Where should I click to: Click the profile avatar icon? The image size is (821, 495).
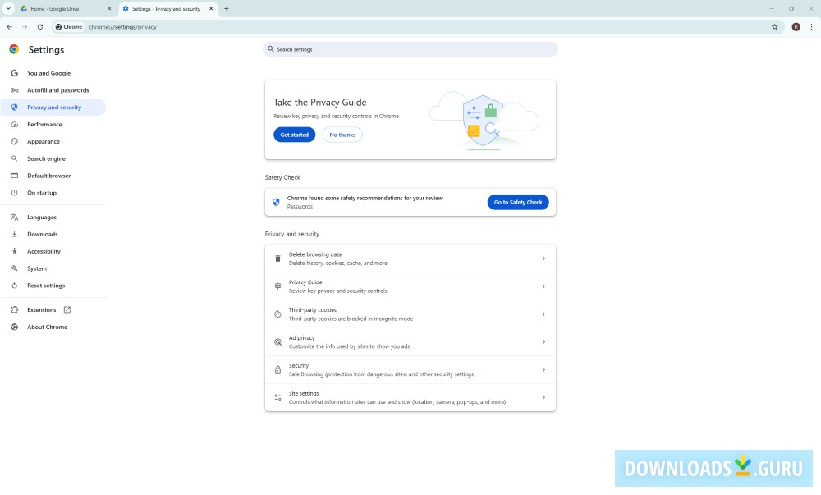[795, 26]
